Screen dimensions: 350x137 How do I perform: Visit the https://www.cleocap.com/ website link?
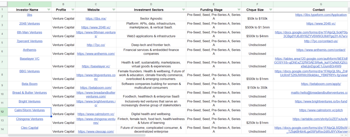point(96,132)
